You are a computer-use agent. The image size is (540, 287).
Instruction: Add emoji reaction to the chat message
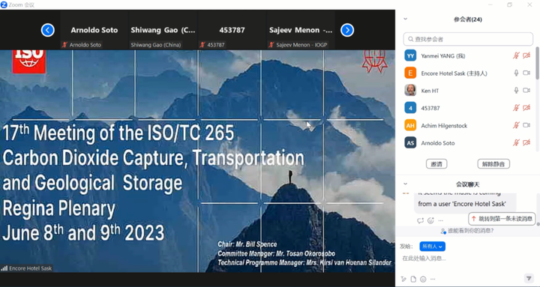point(430,220)
